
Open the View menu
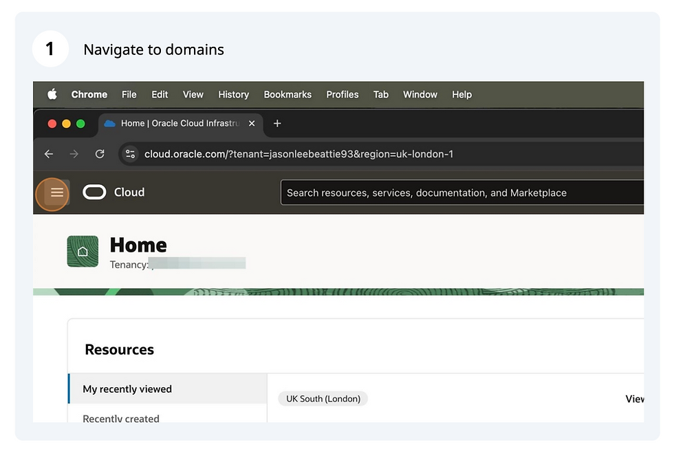(193, 94)
